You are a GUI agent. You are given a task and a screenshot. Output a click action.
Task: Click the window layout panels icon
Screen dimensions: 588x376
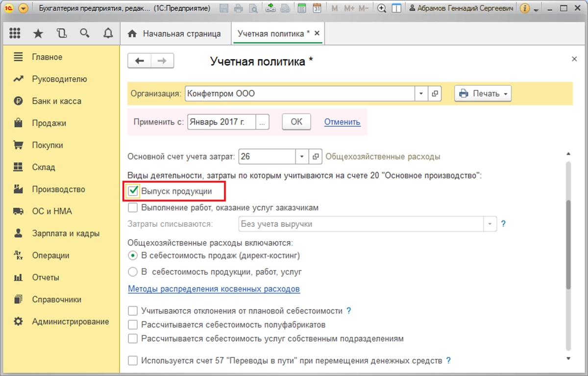[396, 8]
